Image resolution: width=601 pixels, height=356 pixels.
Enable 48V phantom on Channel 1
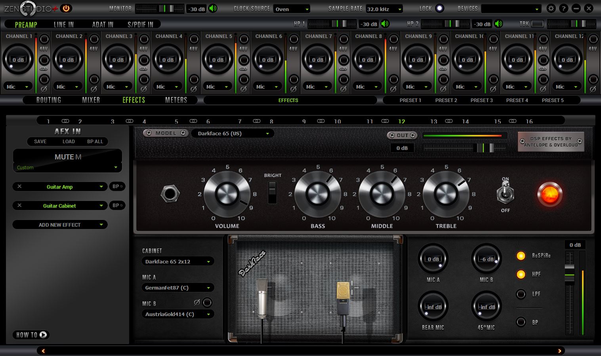(x=44, y=39)
